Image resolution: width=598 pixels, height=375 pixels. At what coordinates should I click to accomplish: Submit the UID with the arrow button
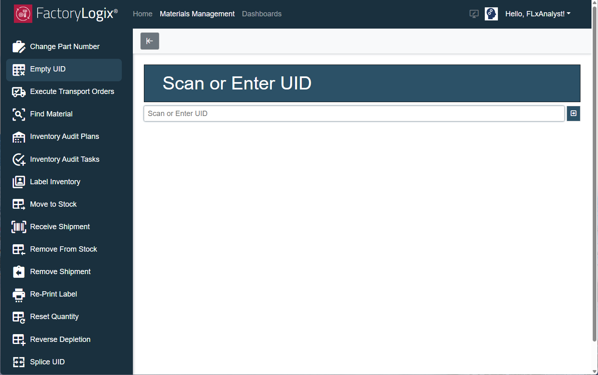click(x=573, y=114)
